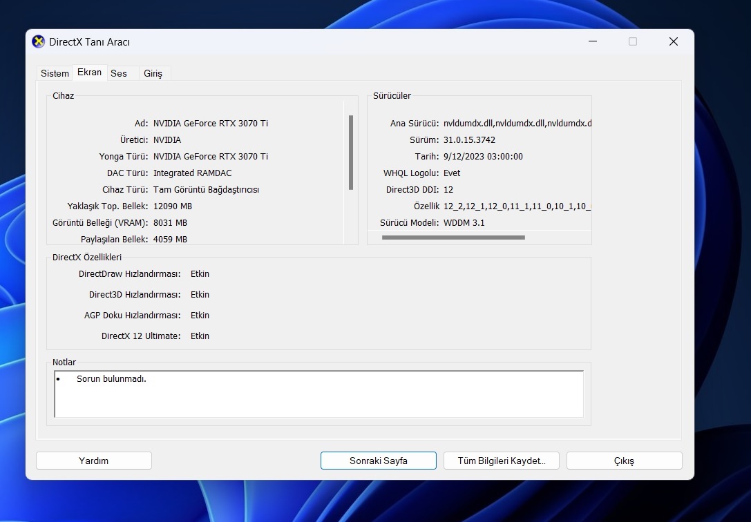Click Direct3D Hızlandırması Etkin value
This screenshot has height=522, width=751.
pos(200,295)
